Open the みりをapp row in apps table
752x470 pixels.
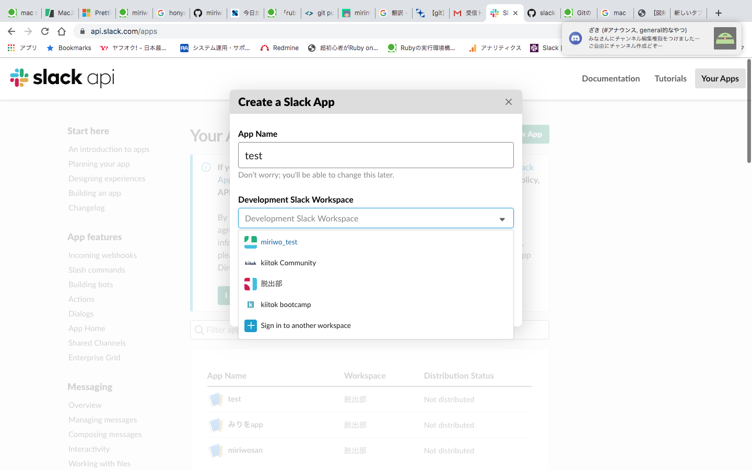point(369,425)
